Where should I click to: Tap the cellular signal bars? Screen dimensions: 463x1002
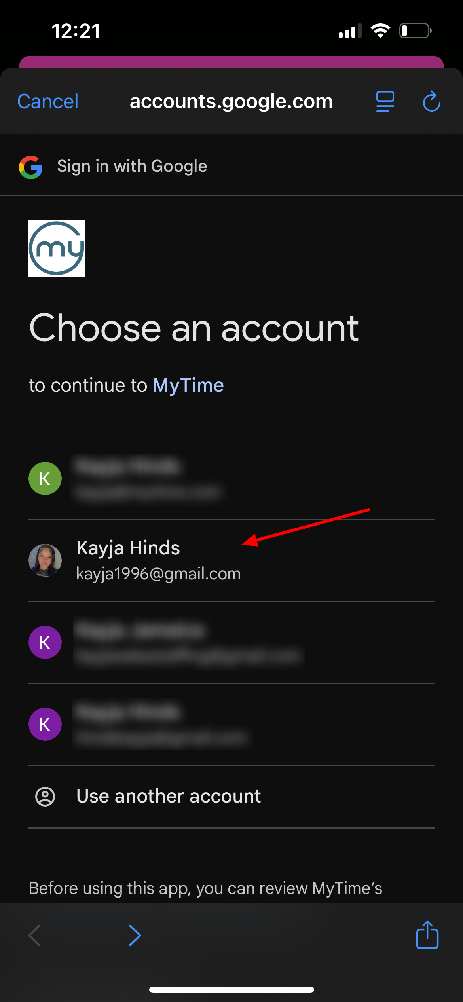click(x=350, y=31)
